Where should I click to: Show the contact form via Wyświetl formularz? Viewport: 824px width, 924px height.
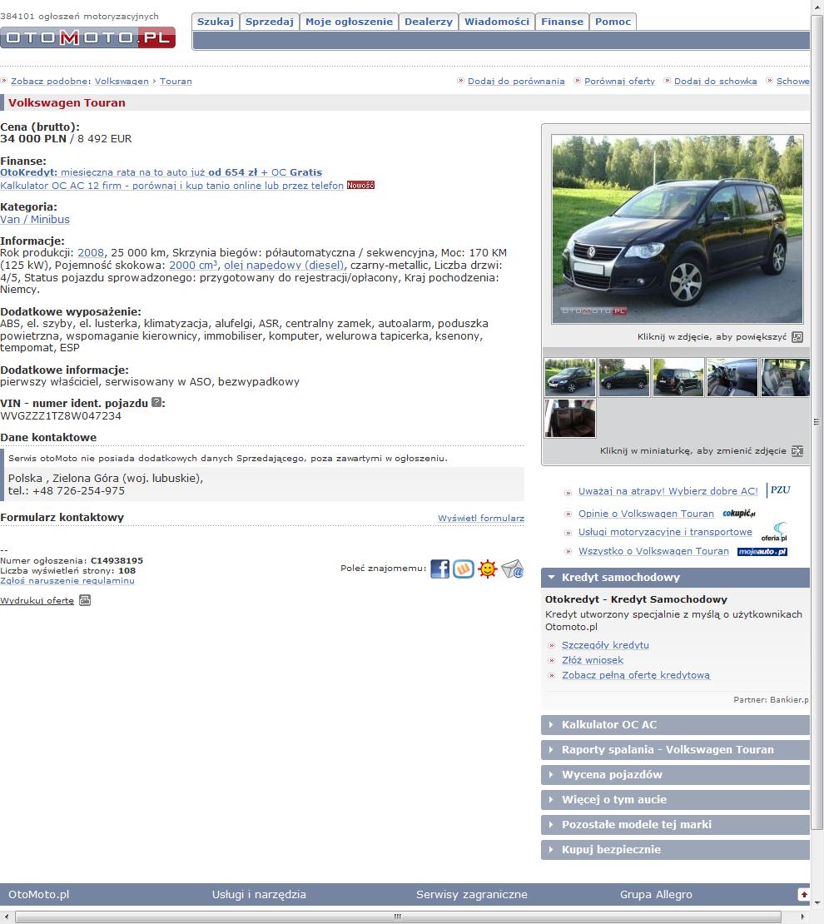click(481, 518)
